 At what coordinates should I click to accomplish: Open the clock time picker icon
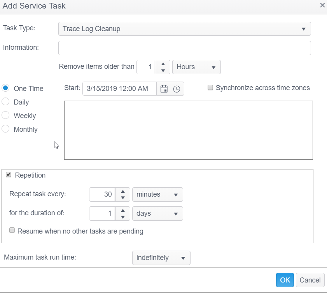click(177, 89)
